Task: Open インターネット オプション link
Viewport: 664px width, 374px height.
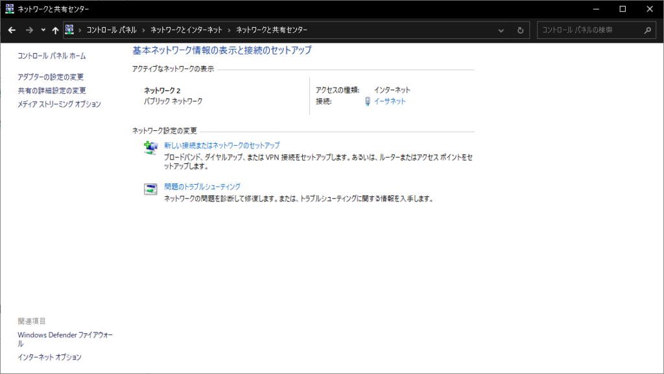Action: (x=49, y=357)
